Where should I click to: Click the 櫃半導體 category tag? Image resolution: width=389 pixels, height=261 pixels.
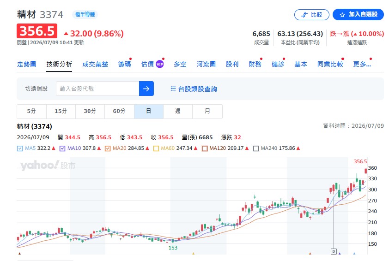[85, 14]
